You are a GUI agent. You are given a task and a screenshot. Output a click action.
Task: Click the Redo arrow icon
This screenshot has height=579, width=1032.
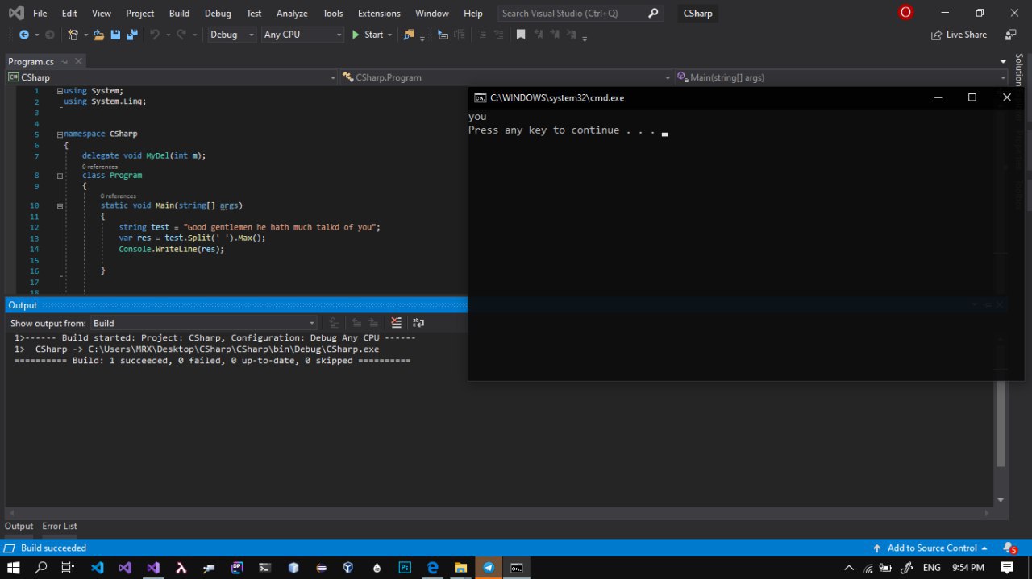point(181,35)
